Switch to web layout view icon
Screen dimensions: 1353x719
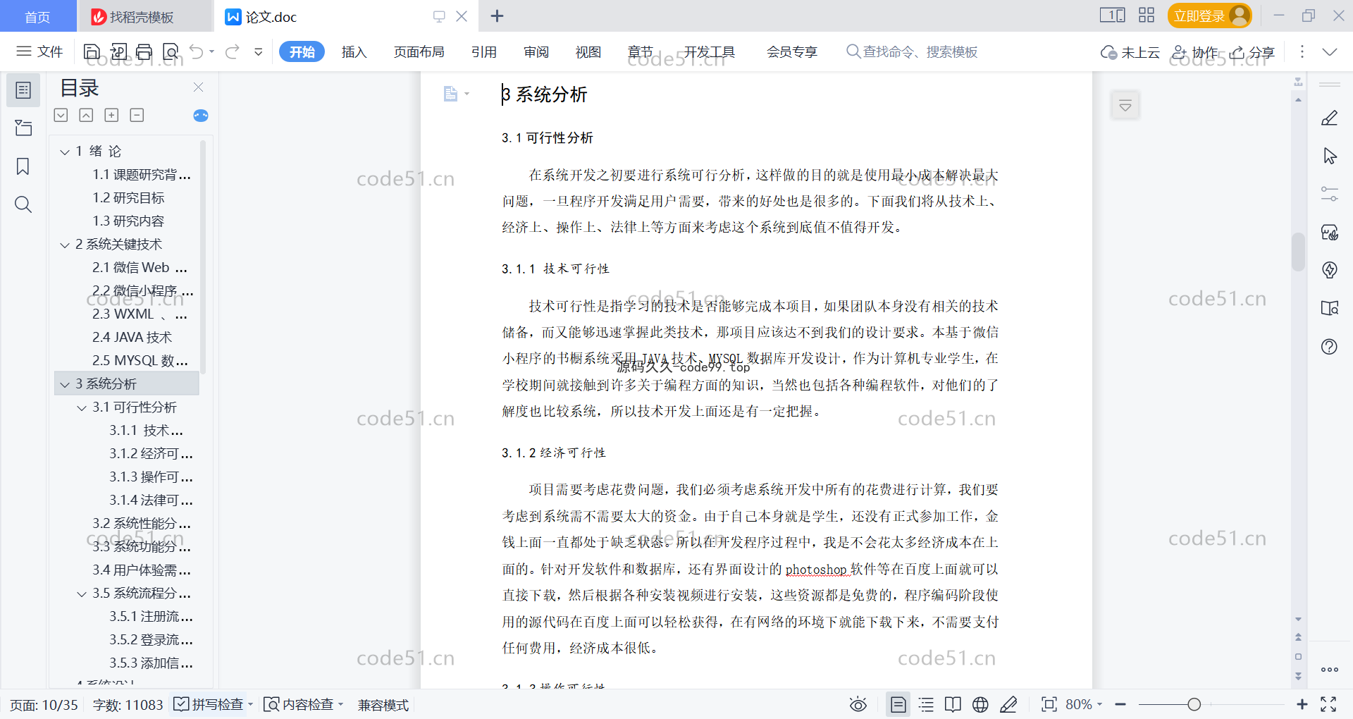[980, 704]
